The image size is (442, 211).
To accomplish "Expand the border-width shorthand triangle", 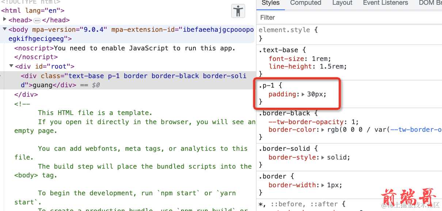I will (x=323, y=185).
